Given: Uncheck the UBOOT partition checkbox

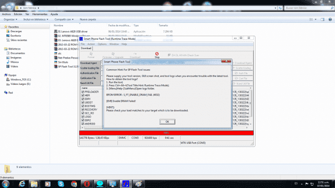Looking at the screenshot, I should click(83, 103).
